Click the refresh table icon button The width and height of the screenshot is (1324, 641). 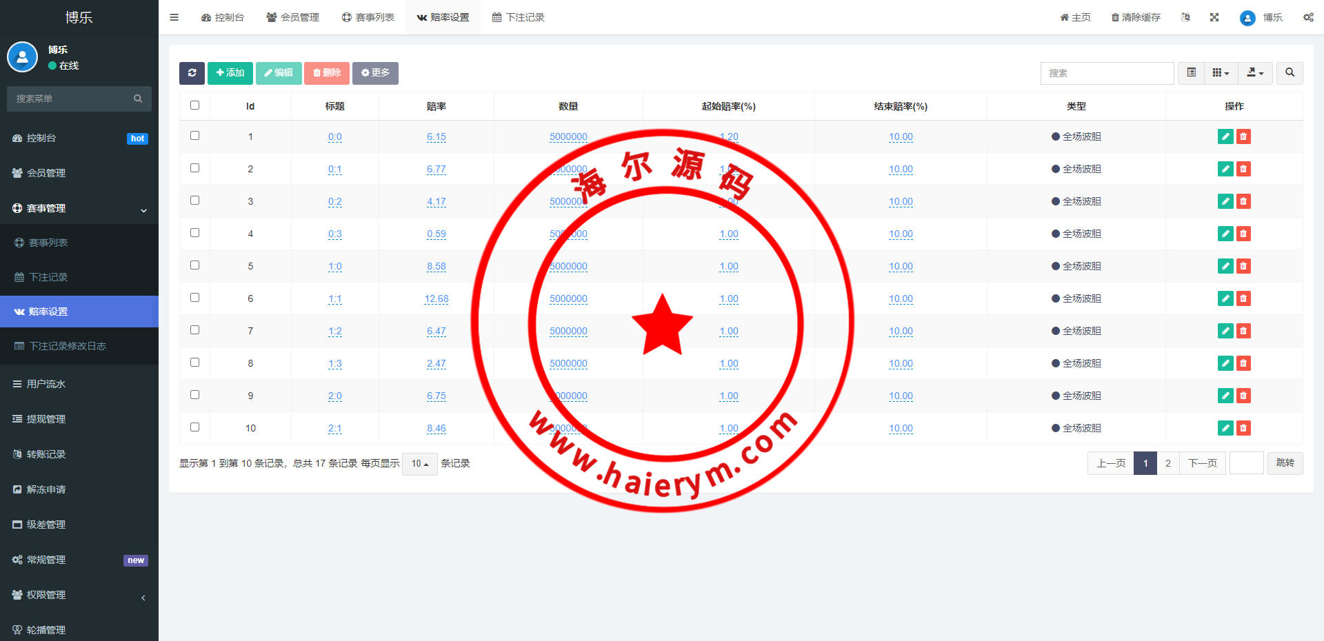coord(192,73)
